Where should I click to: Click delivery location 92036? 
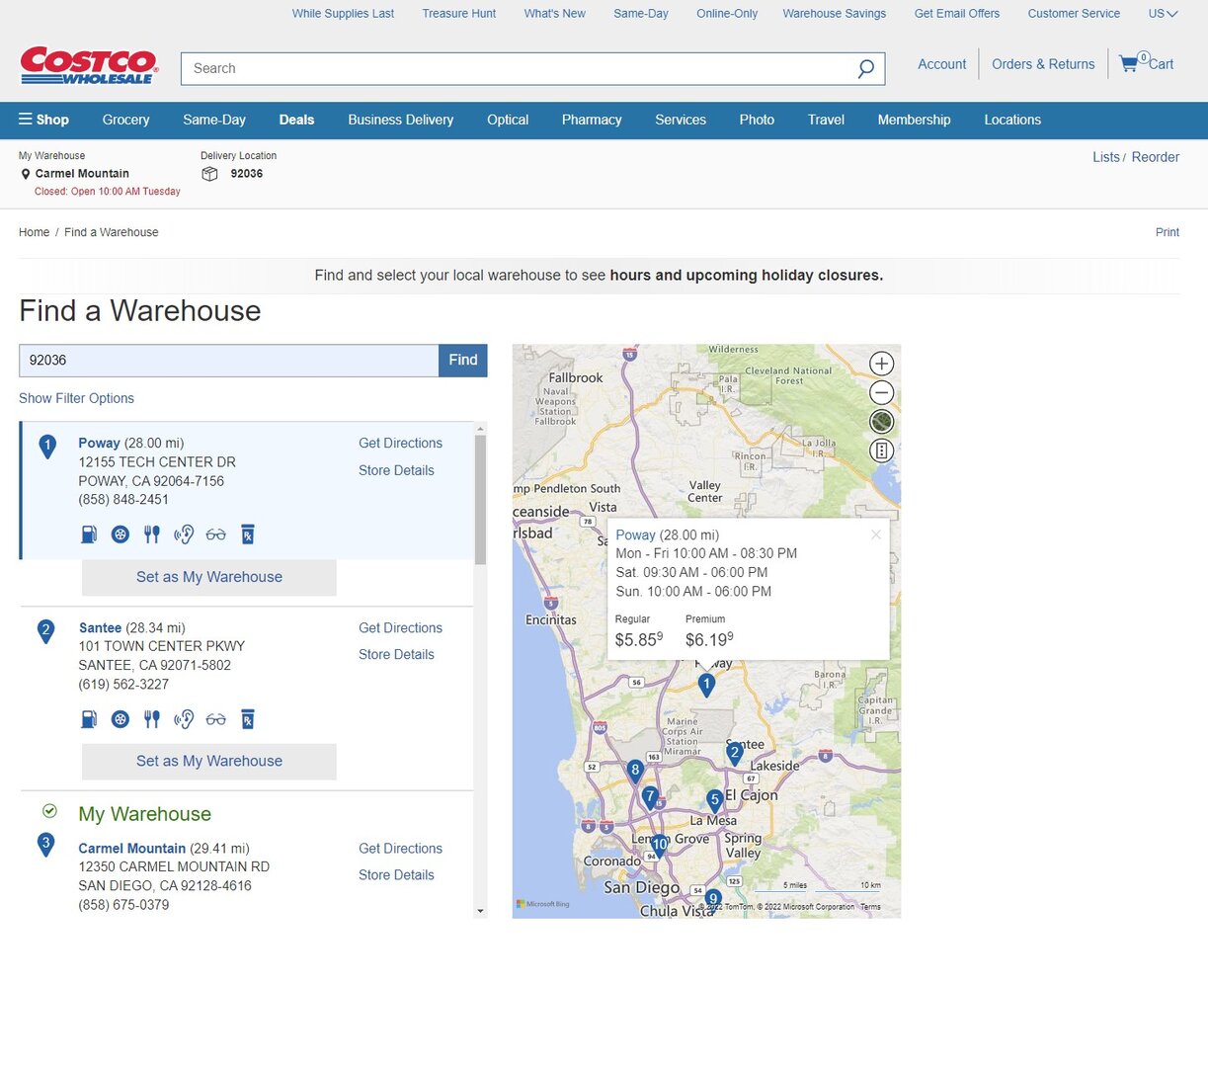point(247,174)
